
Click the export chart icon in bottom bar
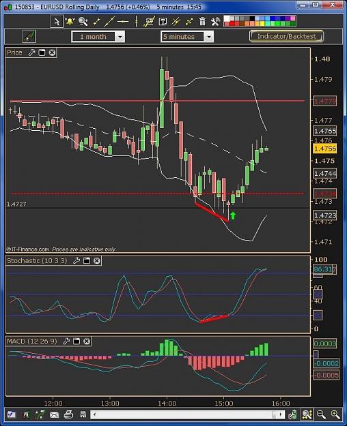click(26, 414)
